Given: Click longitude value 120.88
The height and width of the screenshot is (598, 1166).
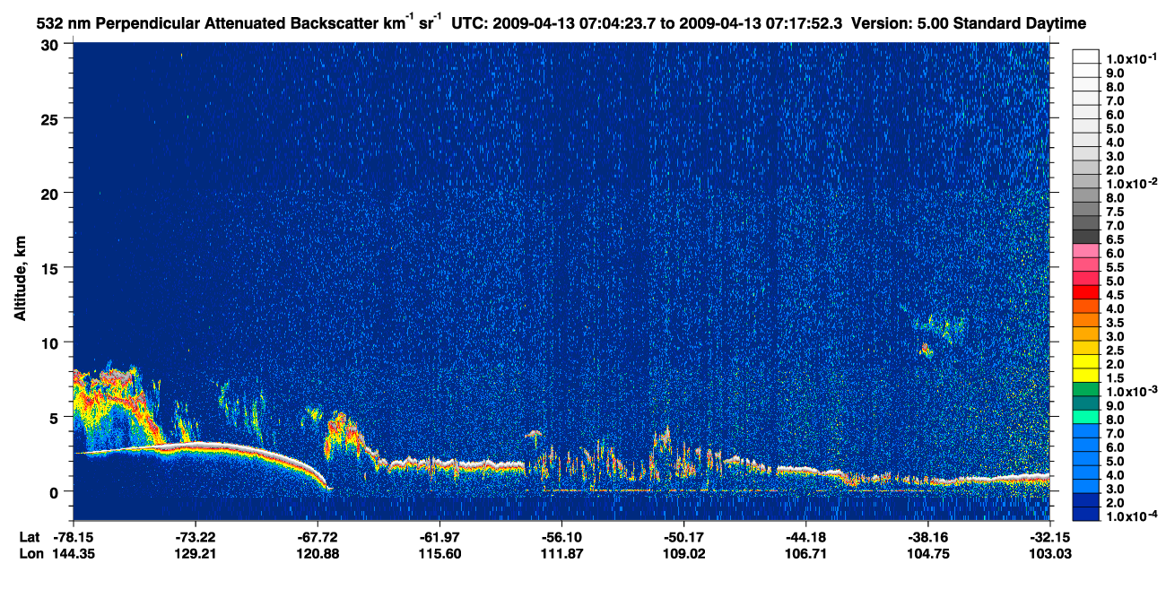Looking at the screenshot, I should (318, 553).
